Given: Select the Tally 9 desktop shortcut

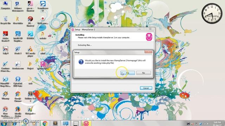Looking at the screenshot, I should click(x=6, y=50).
